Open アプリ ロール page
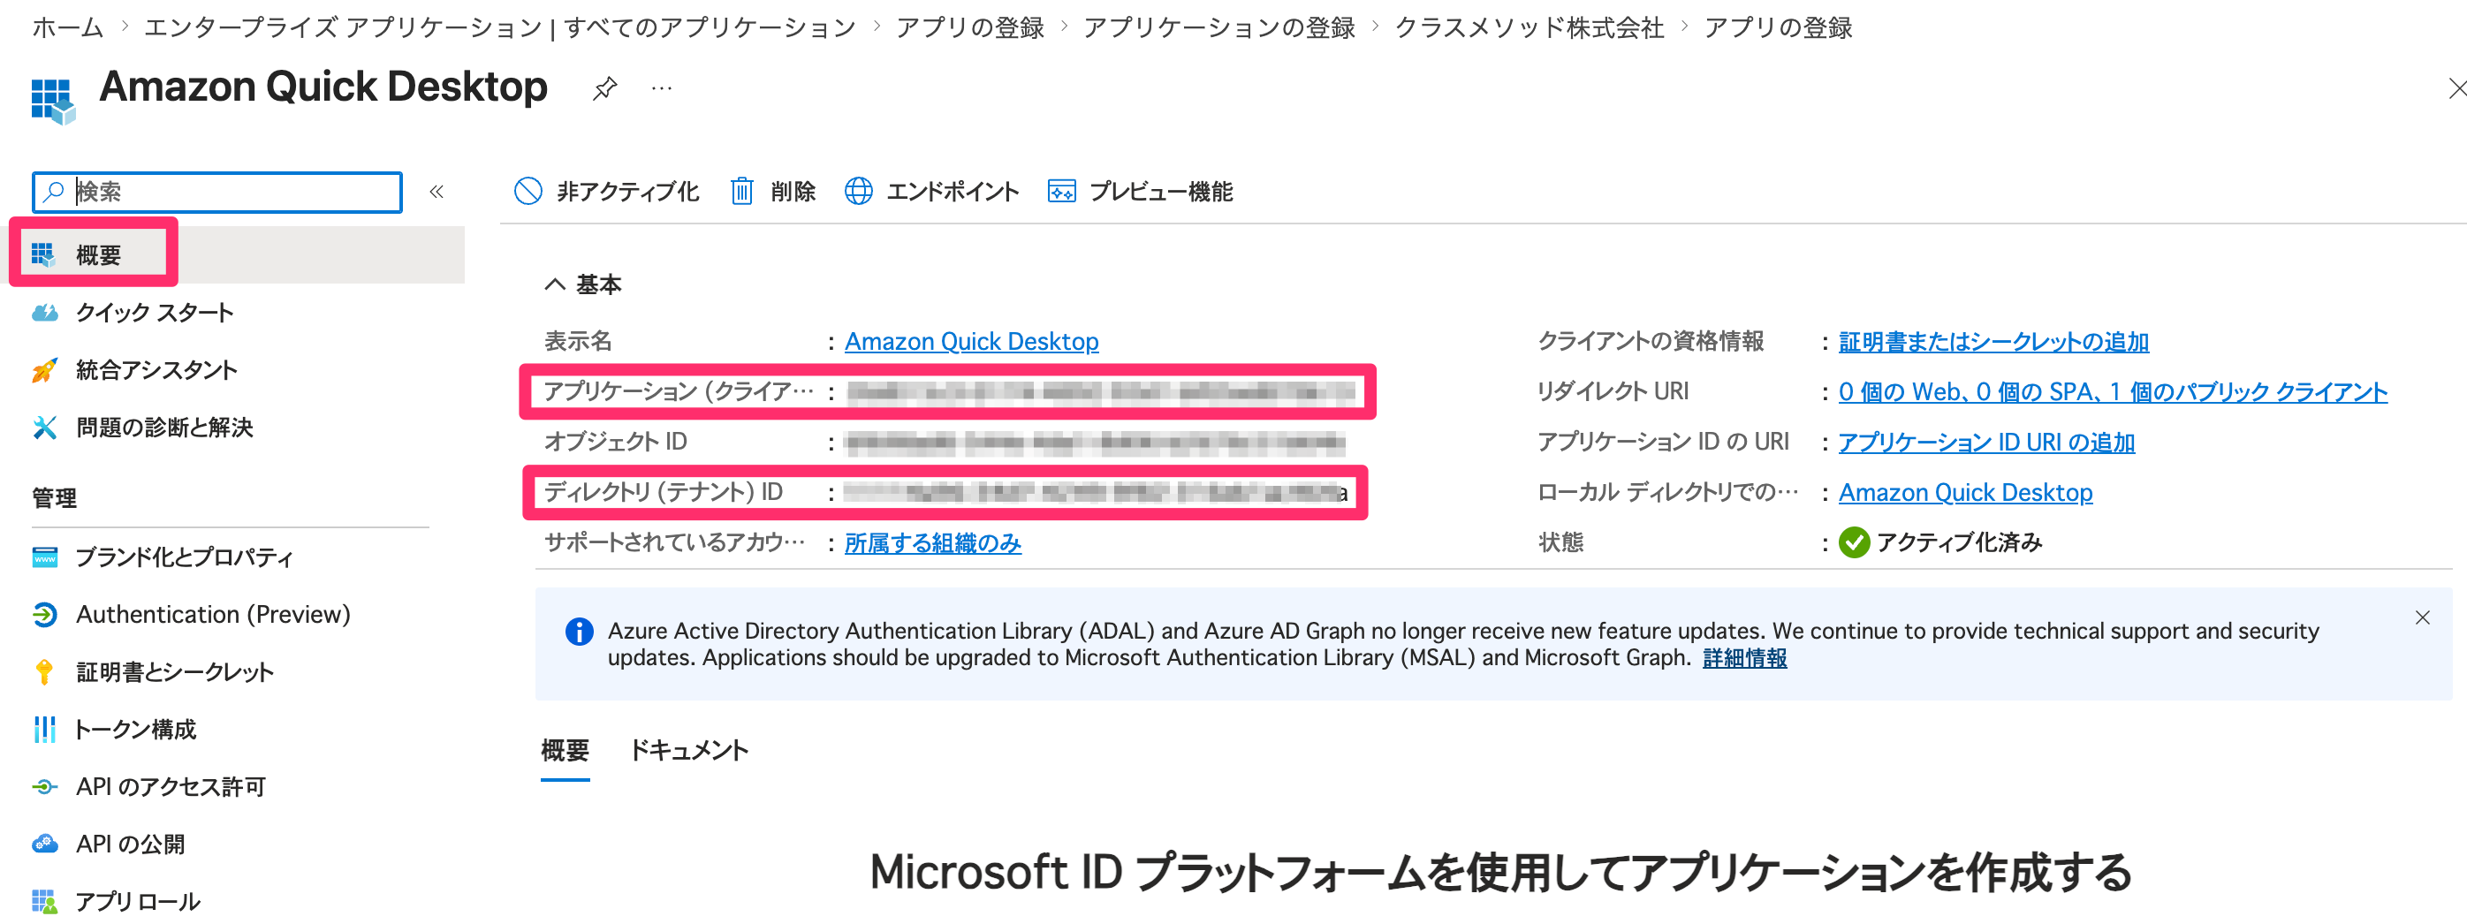 click(x=138, y=901)
